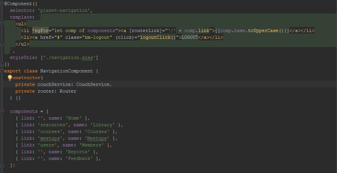Click the styleUrls property key
This screenshot has width=337, height=173.
point(23,57)
